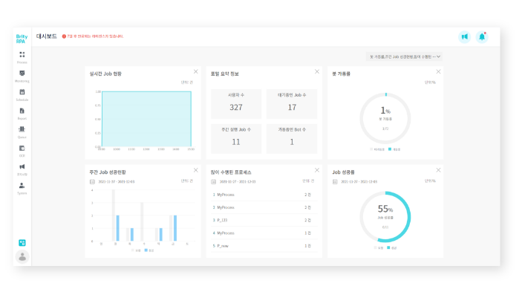Click the 대기중인 Job 수 card showing 17

pos(292,103)
